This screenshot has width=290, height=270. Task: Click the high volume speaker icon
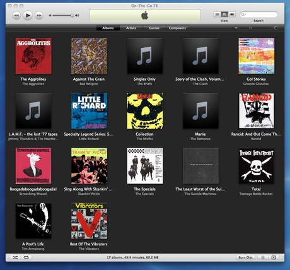point(78,15)
